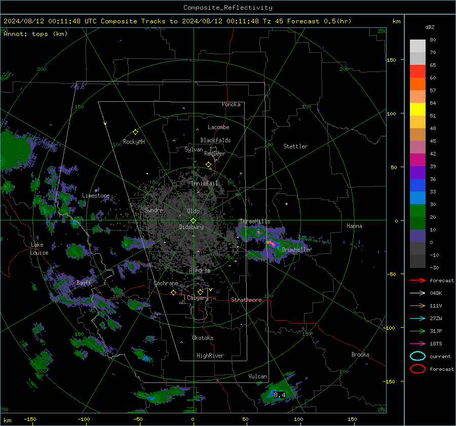Click the Airdrie city label

click(200, 270)
